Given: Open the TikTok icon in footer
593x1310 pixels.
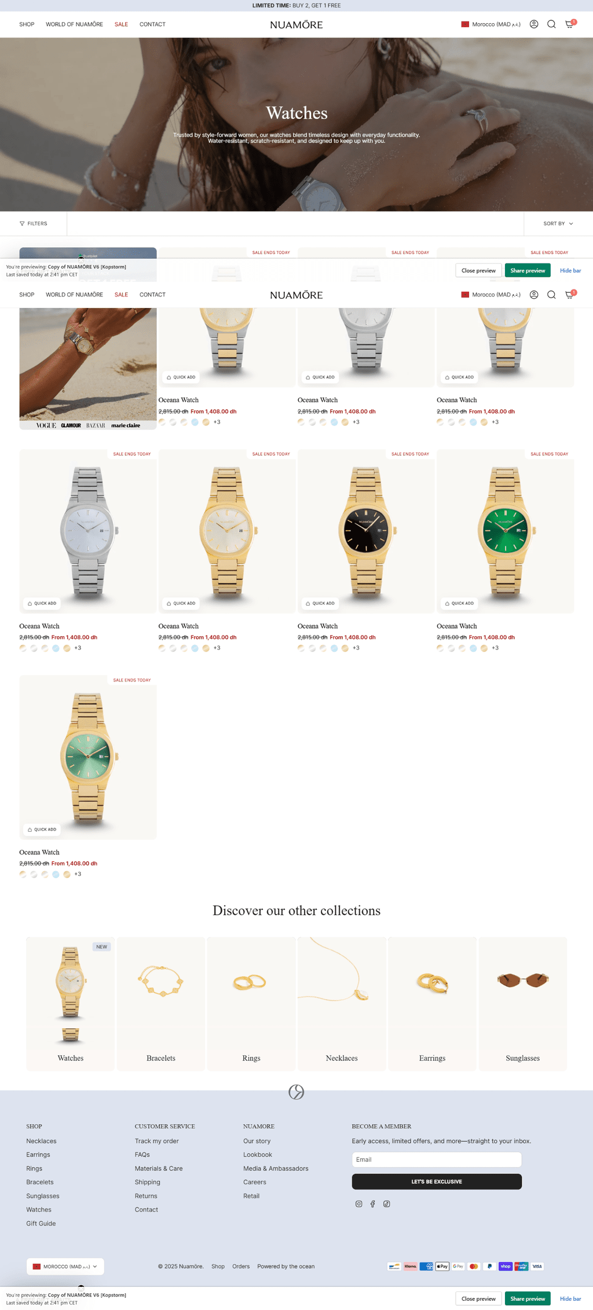Looking at the screenshot, I should [x=387, y=1204].
